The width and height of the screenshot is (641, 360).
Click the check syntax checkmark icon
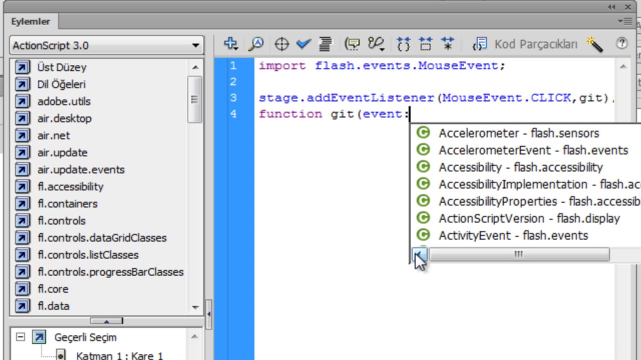(303, 44)
